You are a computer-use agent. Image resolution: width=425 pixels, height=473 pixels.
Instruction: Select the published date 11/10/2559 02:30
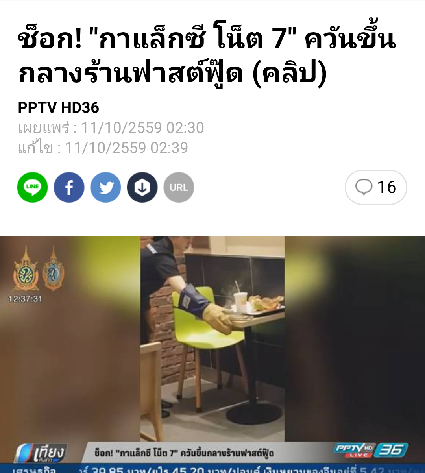(x=142, y=128)
